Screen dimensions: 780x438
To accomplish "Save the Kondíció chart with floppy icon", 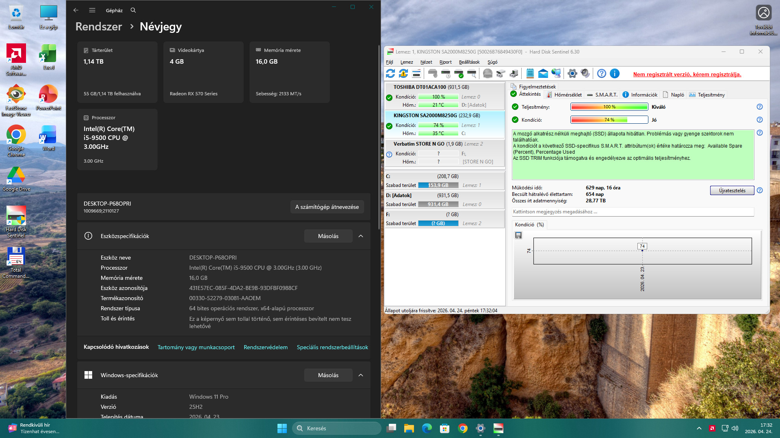I will coord(518,235).
